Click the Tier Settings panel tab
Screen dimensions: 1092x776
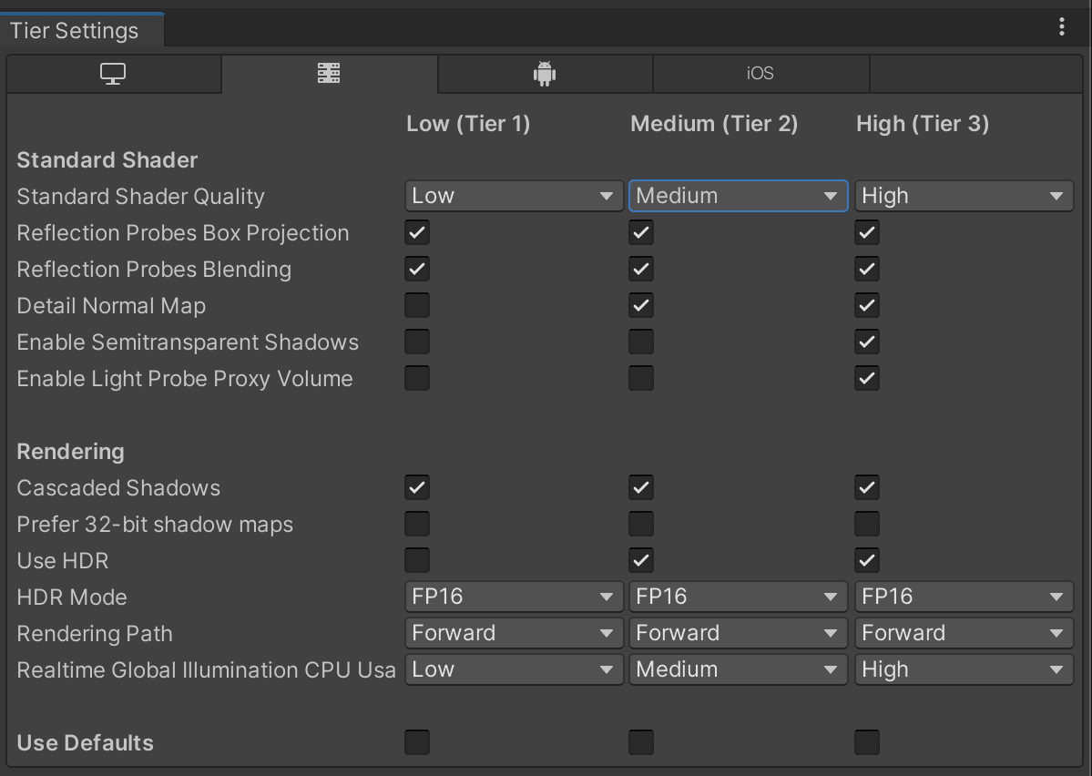click(x=76, y=30)
